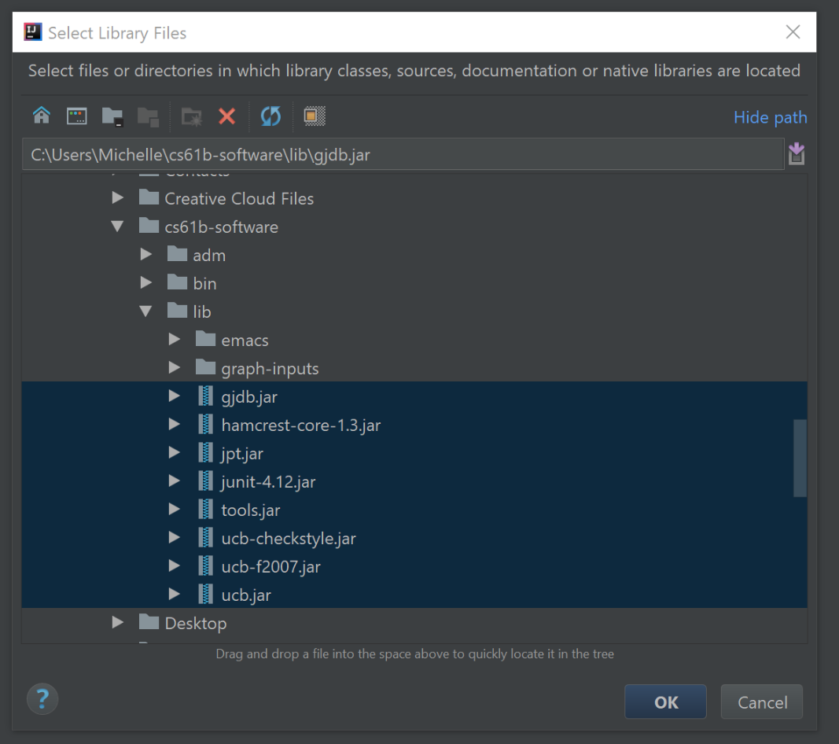Go to the home directory icon
This screenshot has height=744, width=839.
pyautogui.click(x=42, y=116)
